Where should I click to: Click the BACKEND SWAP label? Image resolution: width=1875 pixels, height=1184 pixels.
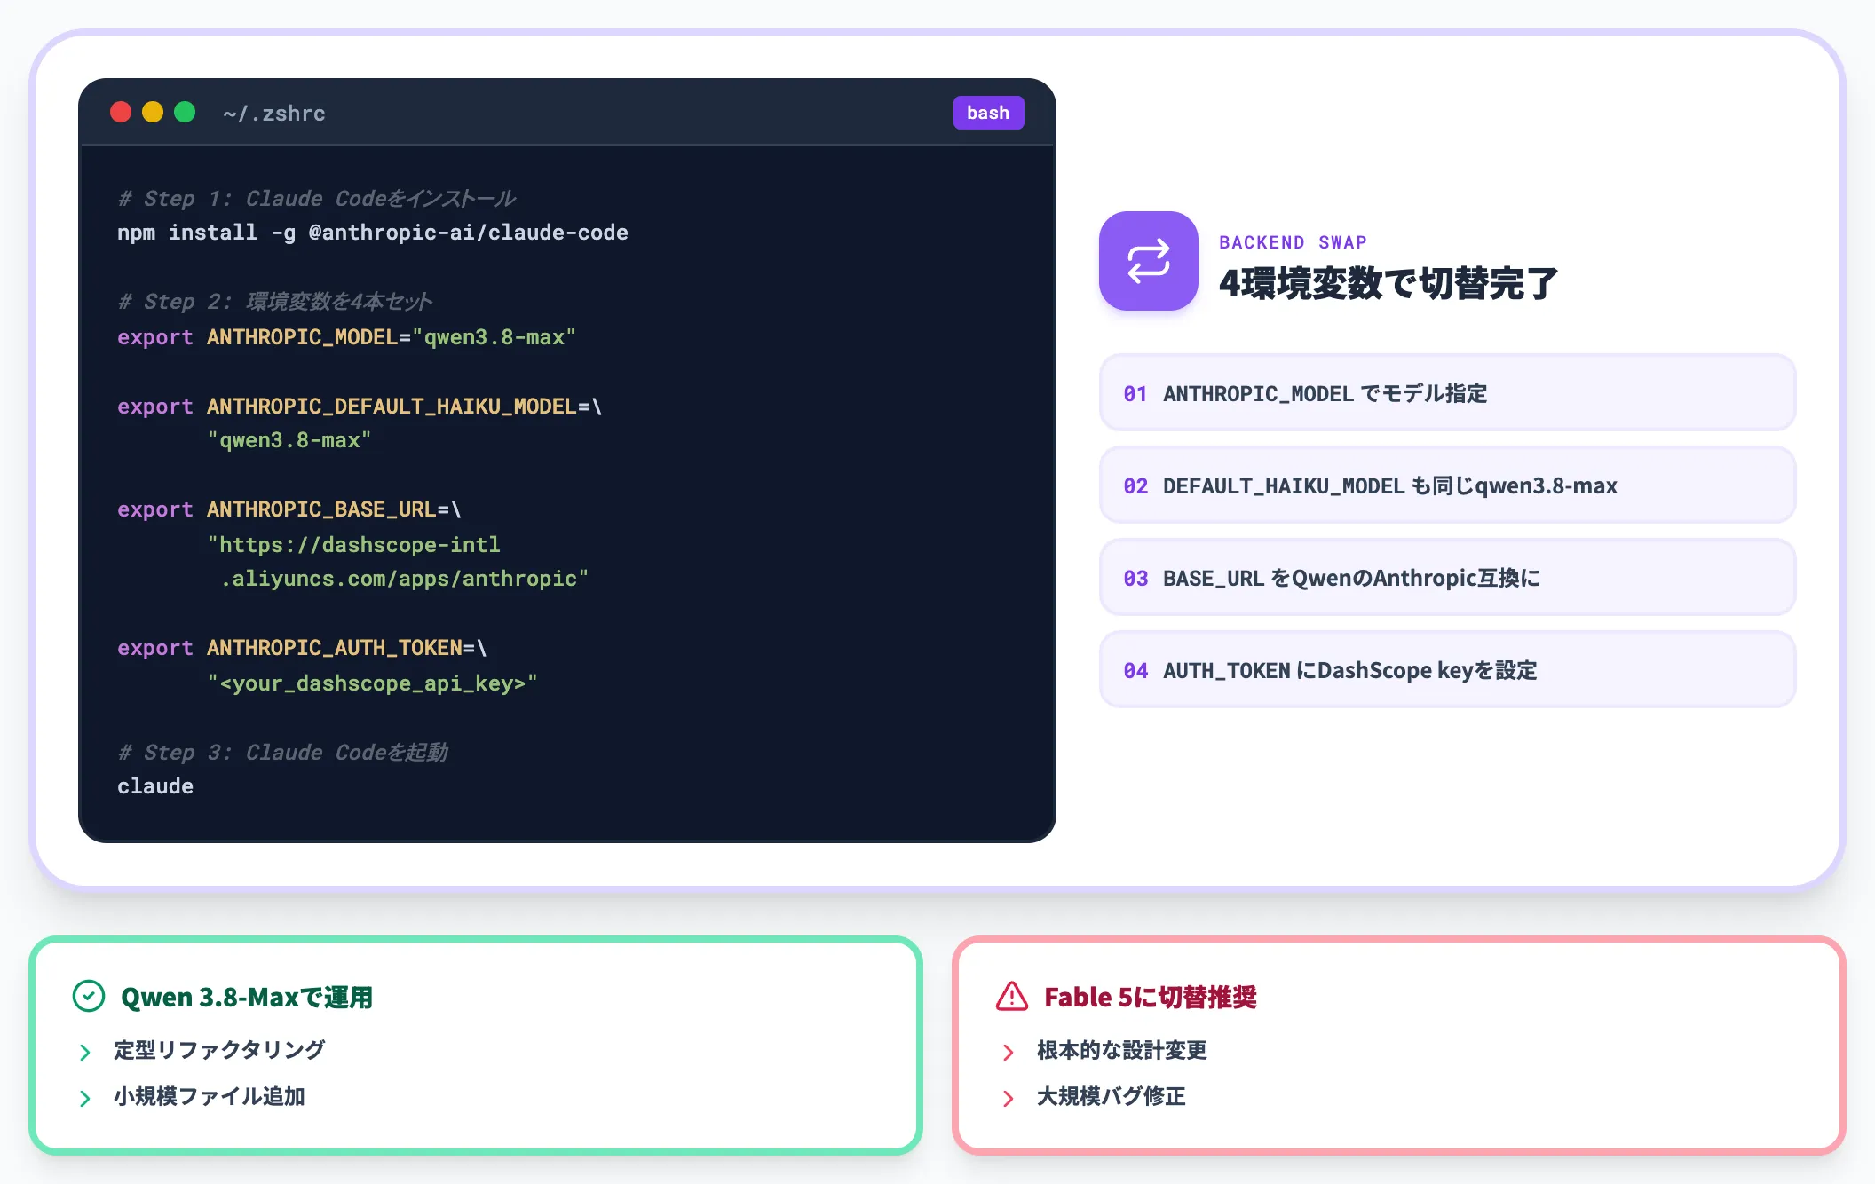pyautogui.click(x=1293, y=242)
